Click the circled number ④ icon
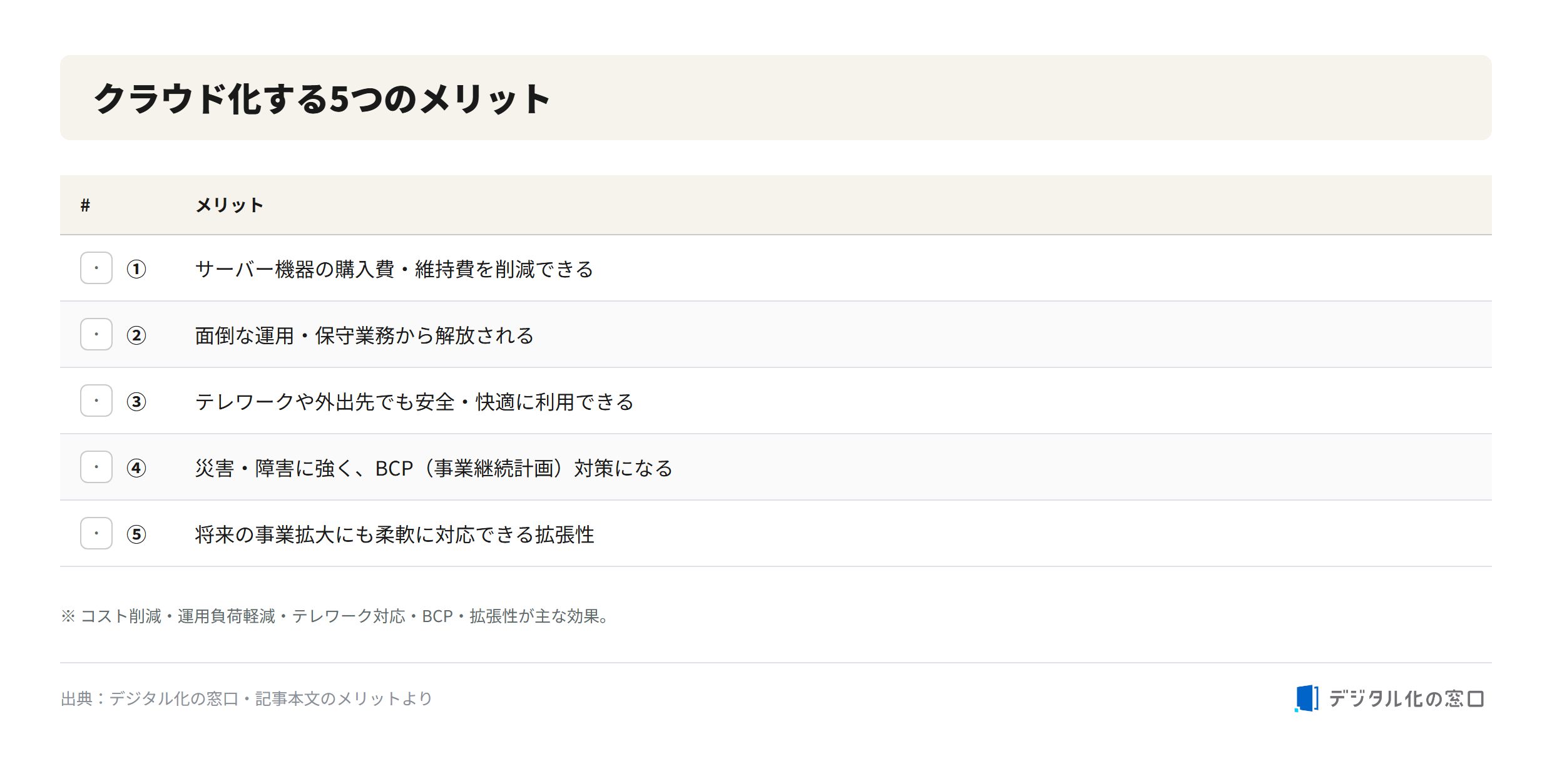 (136, 468)
